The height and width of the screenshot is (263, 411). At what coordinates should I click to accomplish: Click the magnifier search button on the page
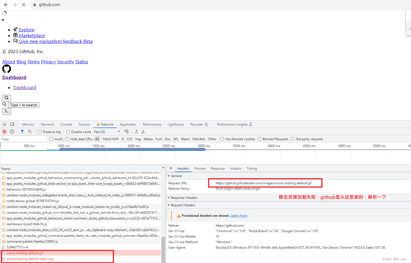(7, 98)
